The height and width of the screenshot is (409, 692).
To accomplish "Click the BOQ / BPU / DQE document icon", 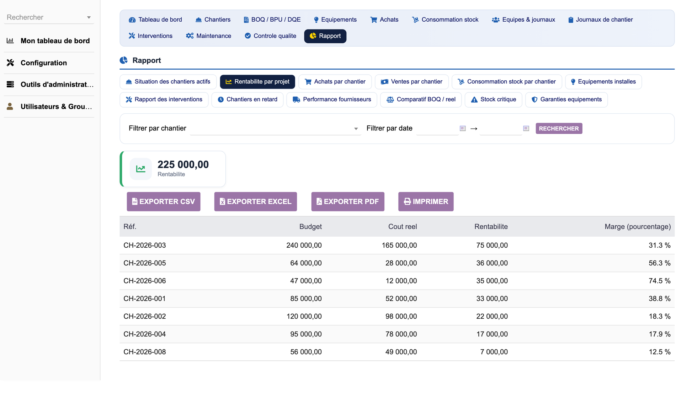I will 246,20.
